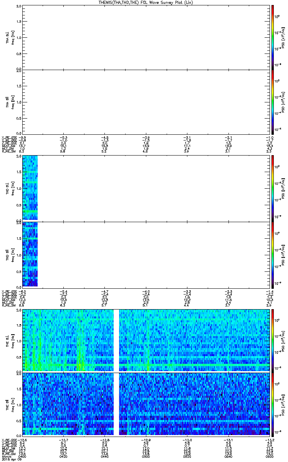
Task: Click the '0600' time label
Action: point(269,456)
